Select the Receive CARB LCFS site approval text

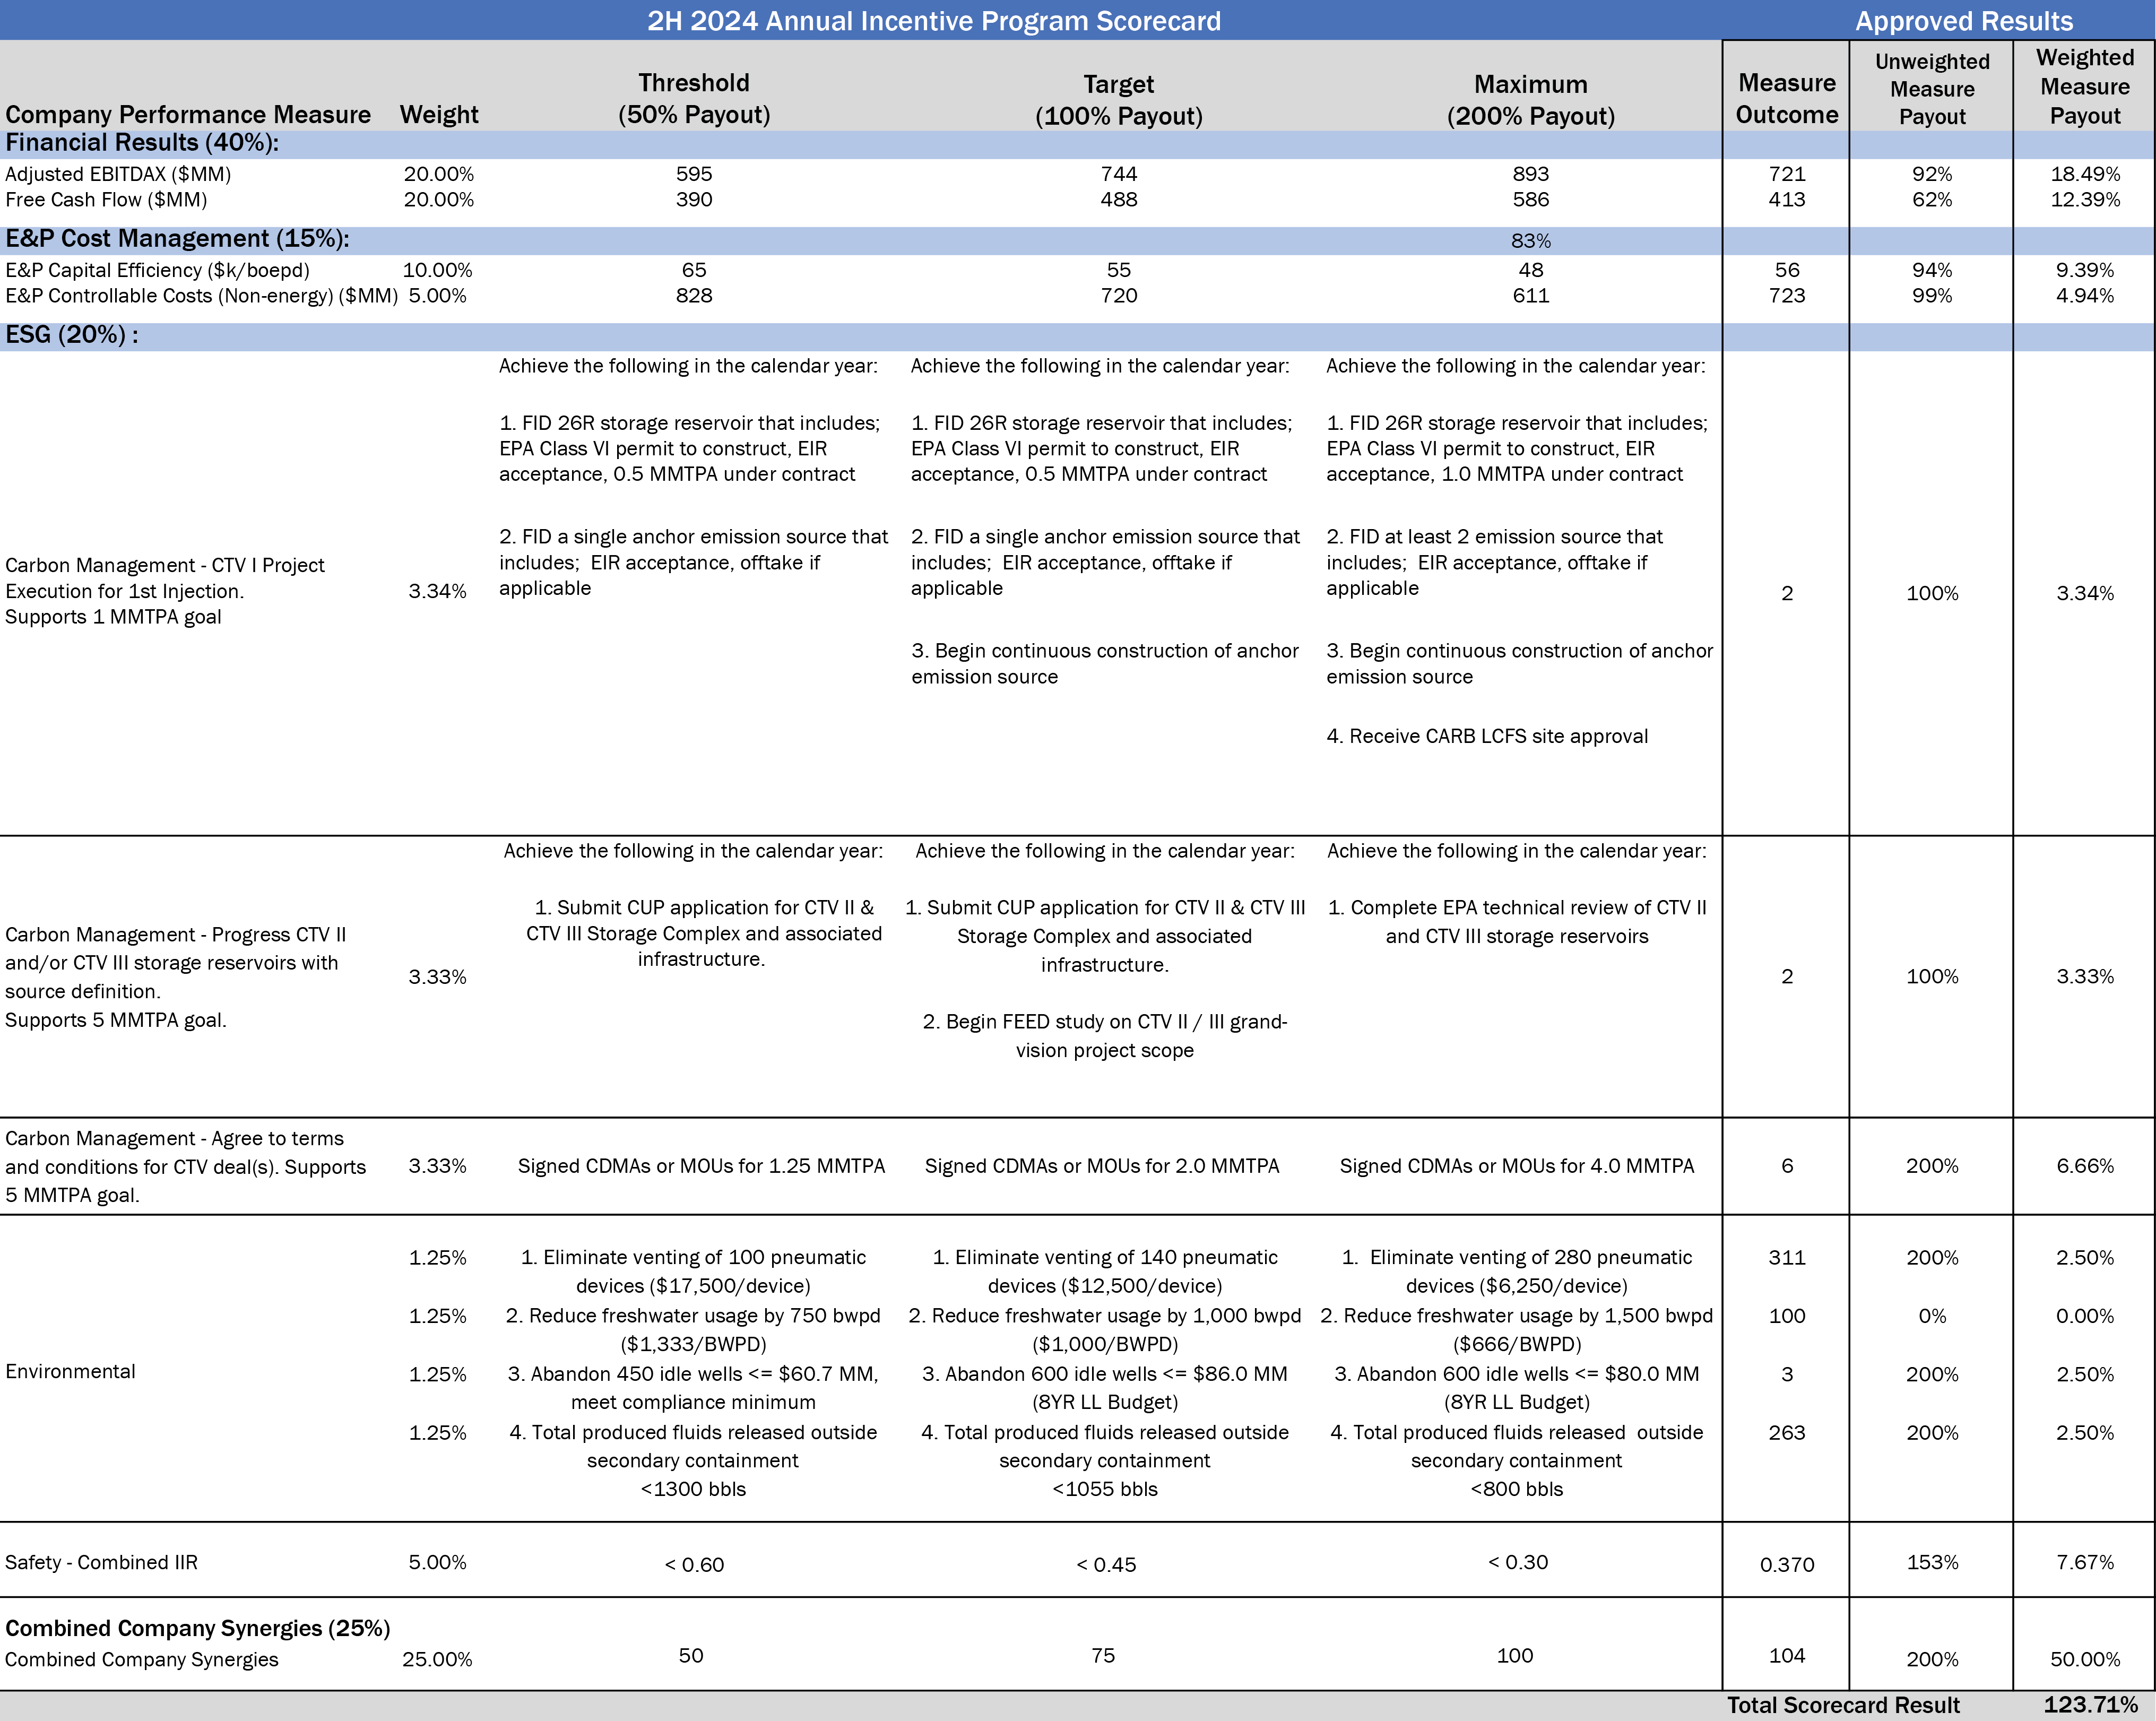[1486, 736]
